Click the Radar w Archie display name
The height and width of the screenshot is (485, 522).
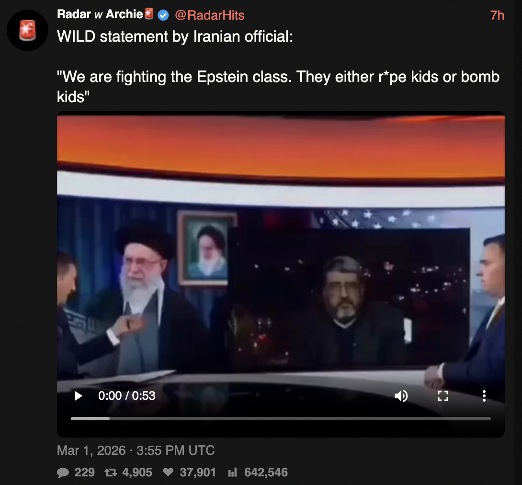(x=100, y=14)
